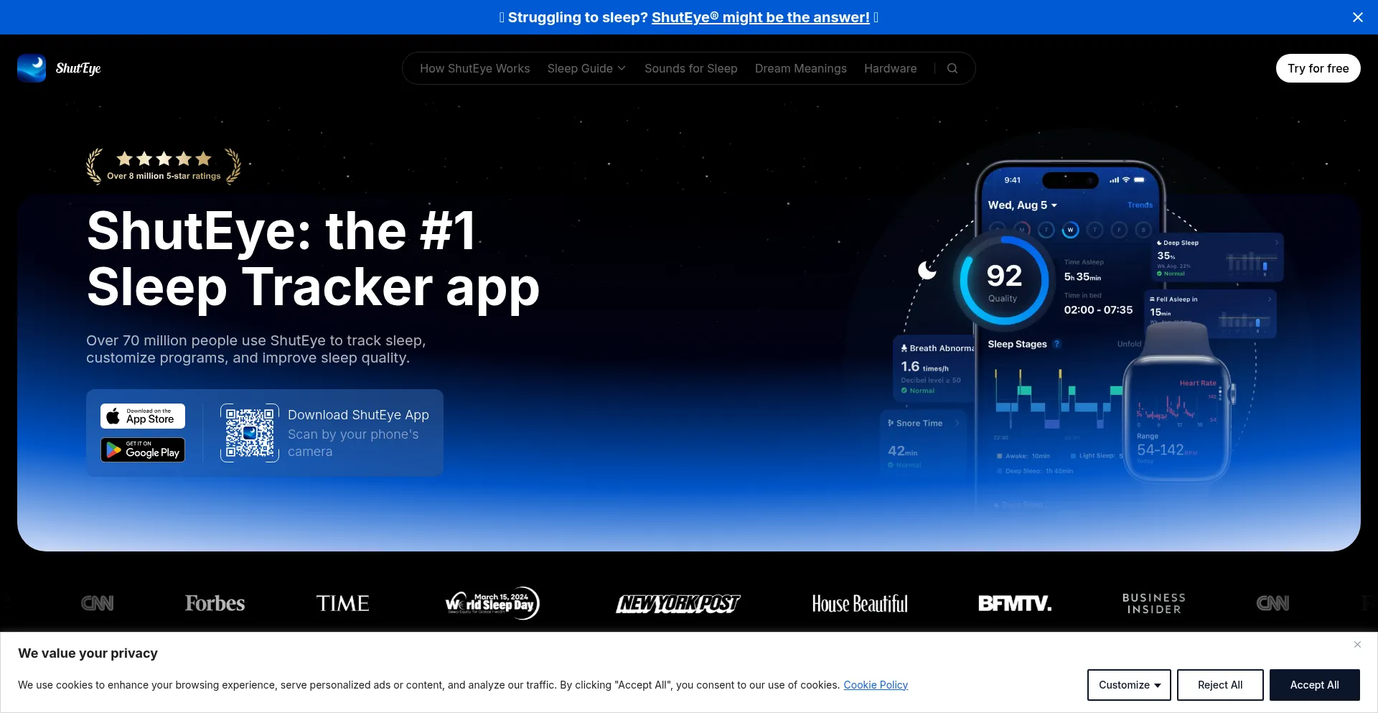The image size is (1378, 713).
Task: Click the CNN logo right of Business Insider
Action: [1273, 603]
